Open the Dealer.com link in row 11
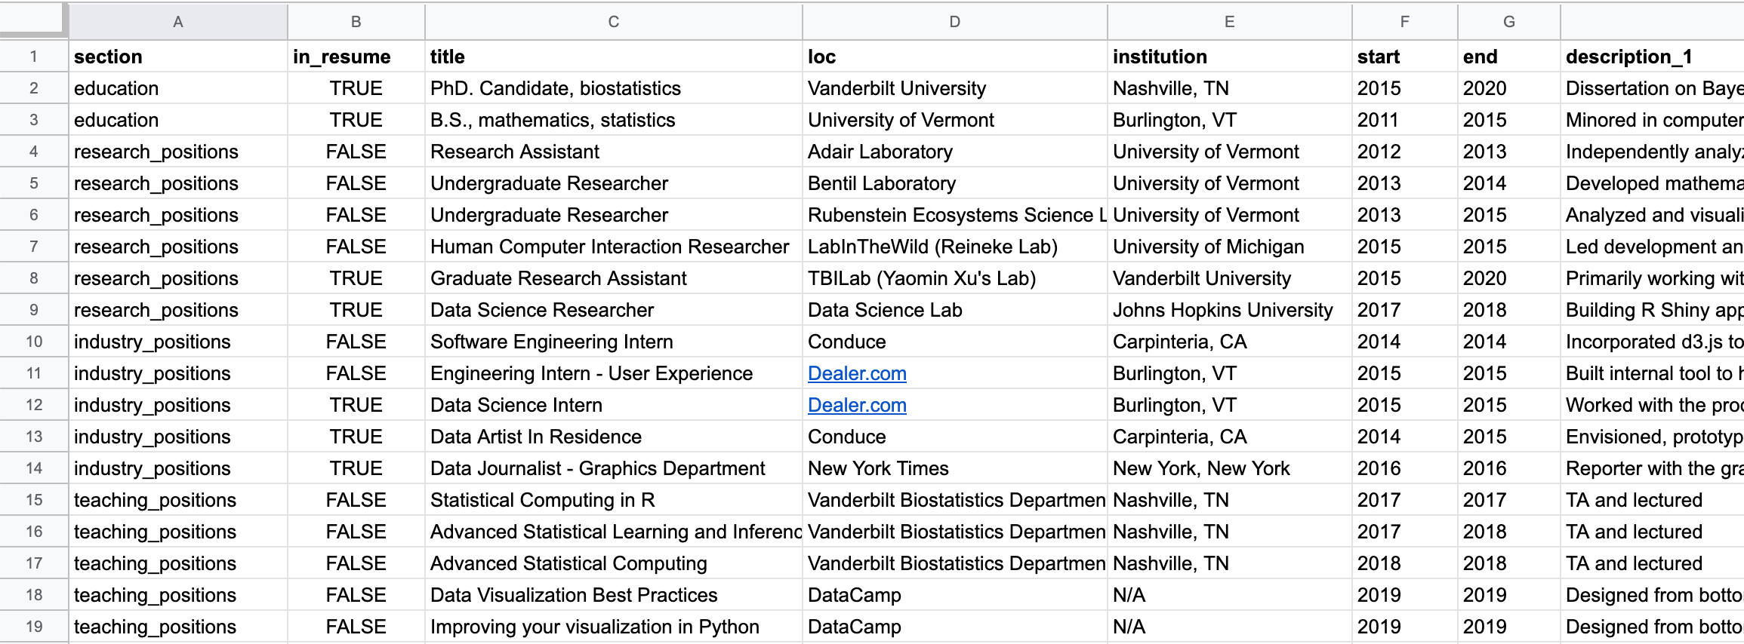The height and width of the screenshot is (644, 1744). 857,373
